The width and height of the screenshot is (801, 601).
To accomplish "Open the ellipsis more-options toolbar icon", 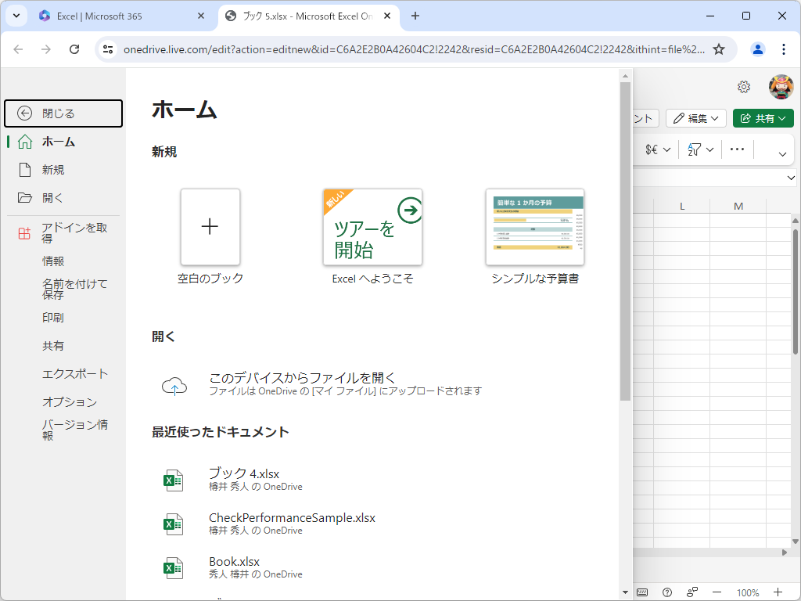I will pos(736,149).
